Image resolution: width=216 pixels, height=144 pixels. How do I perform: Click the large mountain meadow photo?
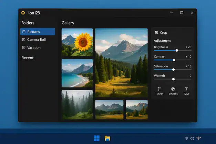pyautogui.click(x=121, y=63)
